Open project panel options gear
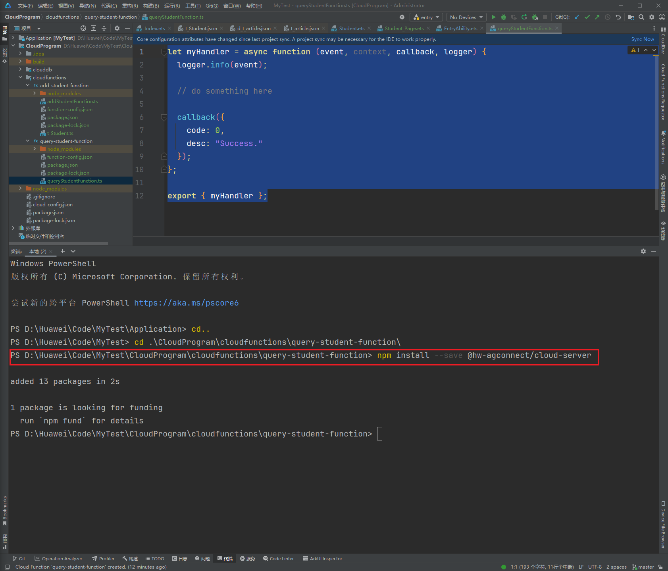The width and height of the screenshot is (668, 571). point(117,28)
